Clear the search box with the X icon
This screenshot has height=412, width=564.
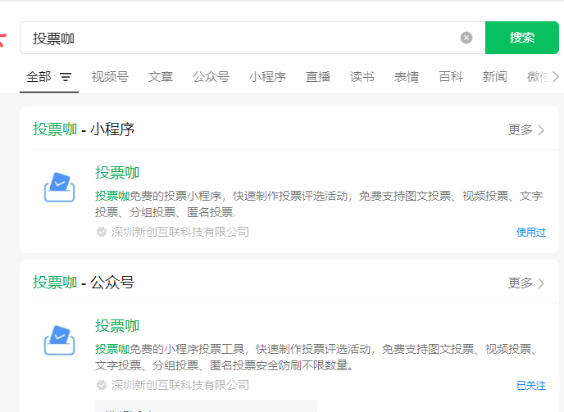(x=466, y=38)
